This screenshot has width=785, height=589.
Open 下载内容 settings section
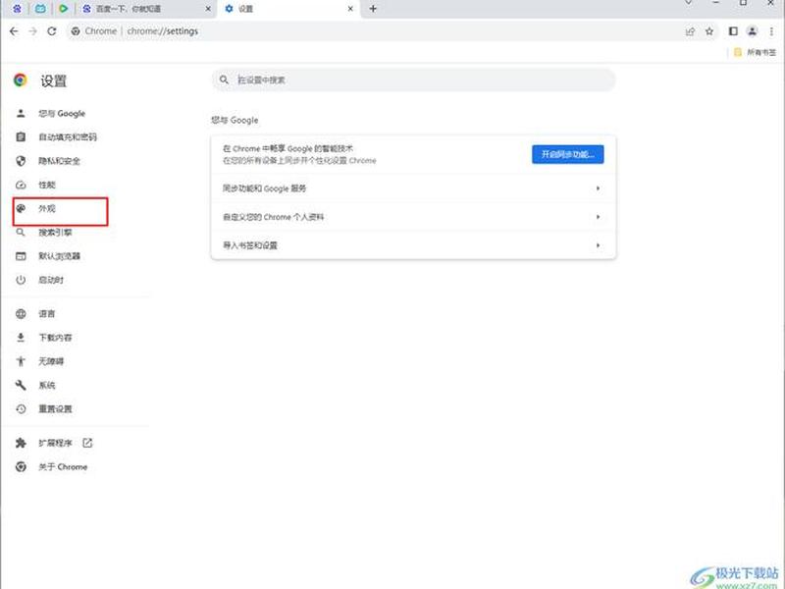55,338
